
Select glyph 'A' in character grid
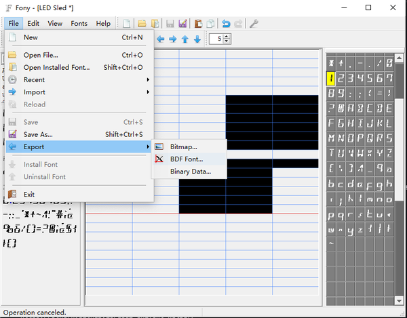click(x=351, y=108)
